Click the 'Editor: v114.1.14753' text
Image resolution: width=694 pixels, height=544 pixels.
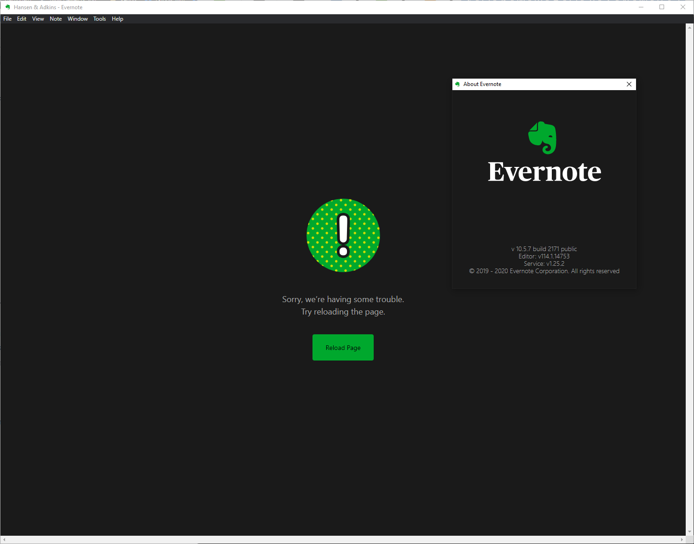544,256
